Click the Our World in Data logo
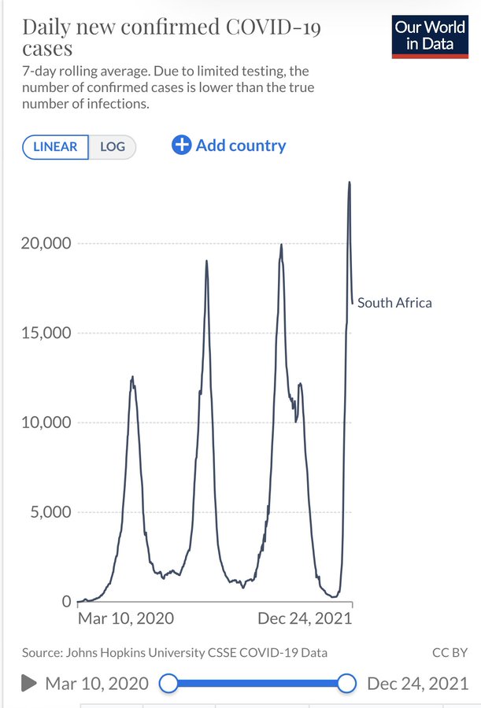This screenshot has height=708, width=481. click(x=430, y=36)
